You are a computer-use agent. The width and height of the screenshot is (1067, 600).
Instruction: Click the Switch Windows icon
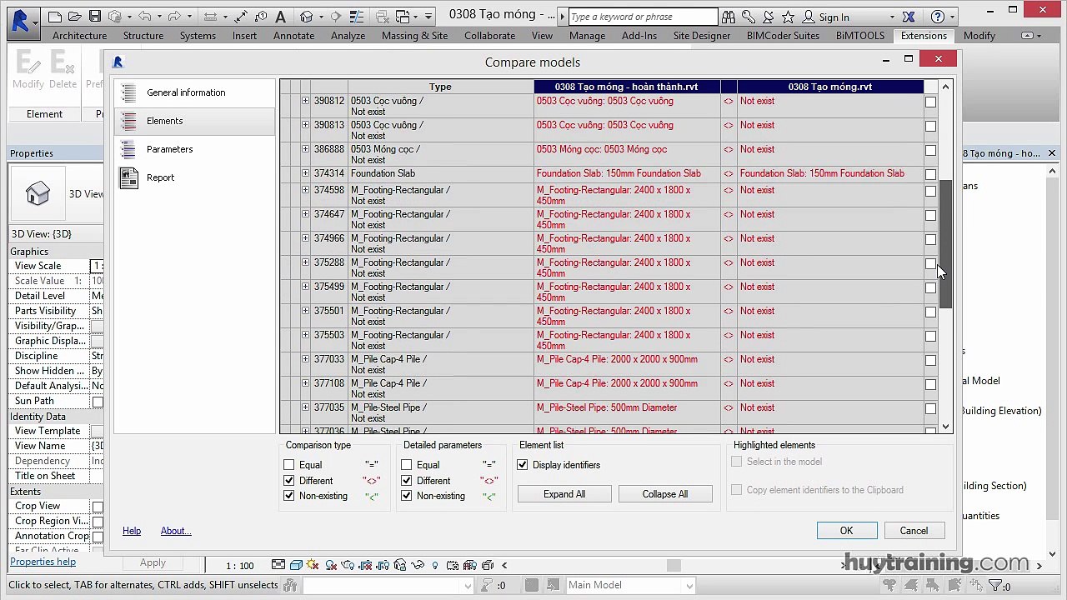403,17
